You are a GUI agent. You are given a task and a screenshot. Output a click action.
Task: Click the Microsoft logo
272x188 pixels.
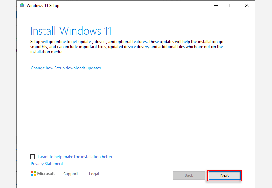(x=43, y=174)
